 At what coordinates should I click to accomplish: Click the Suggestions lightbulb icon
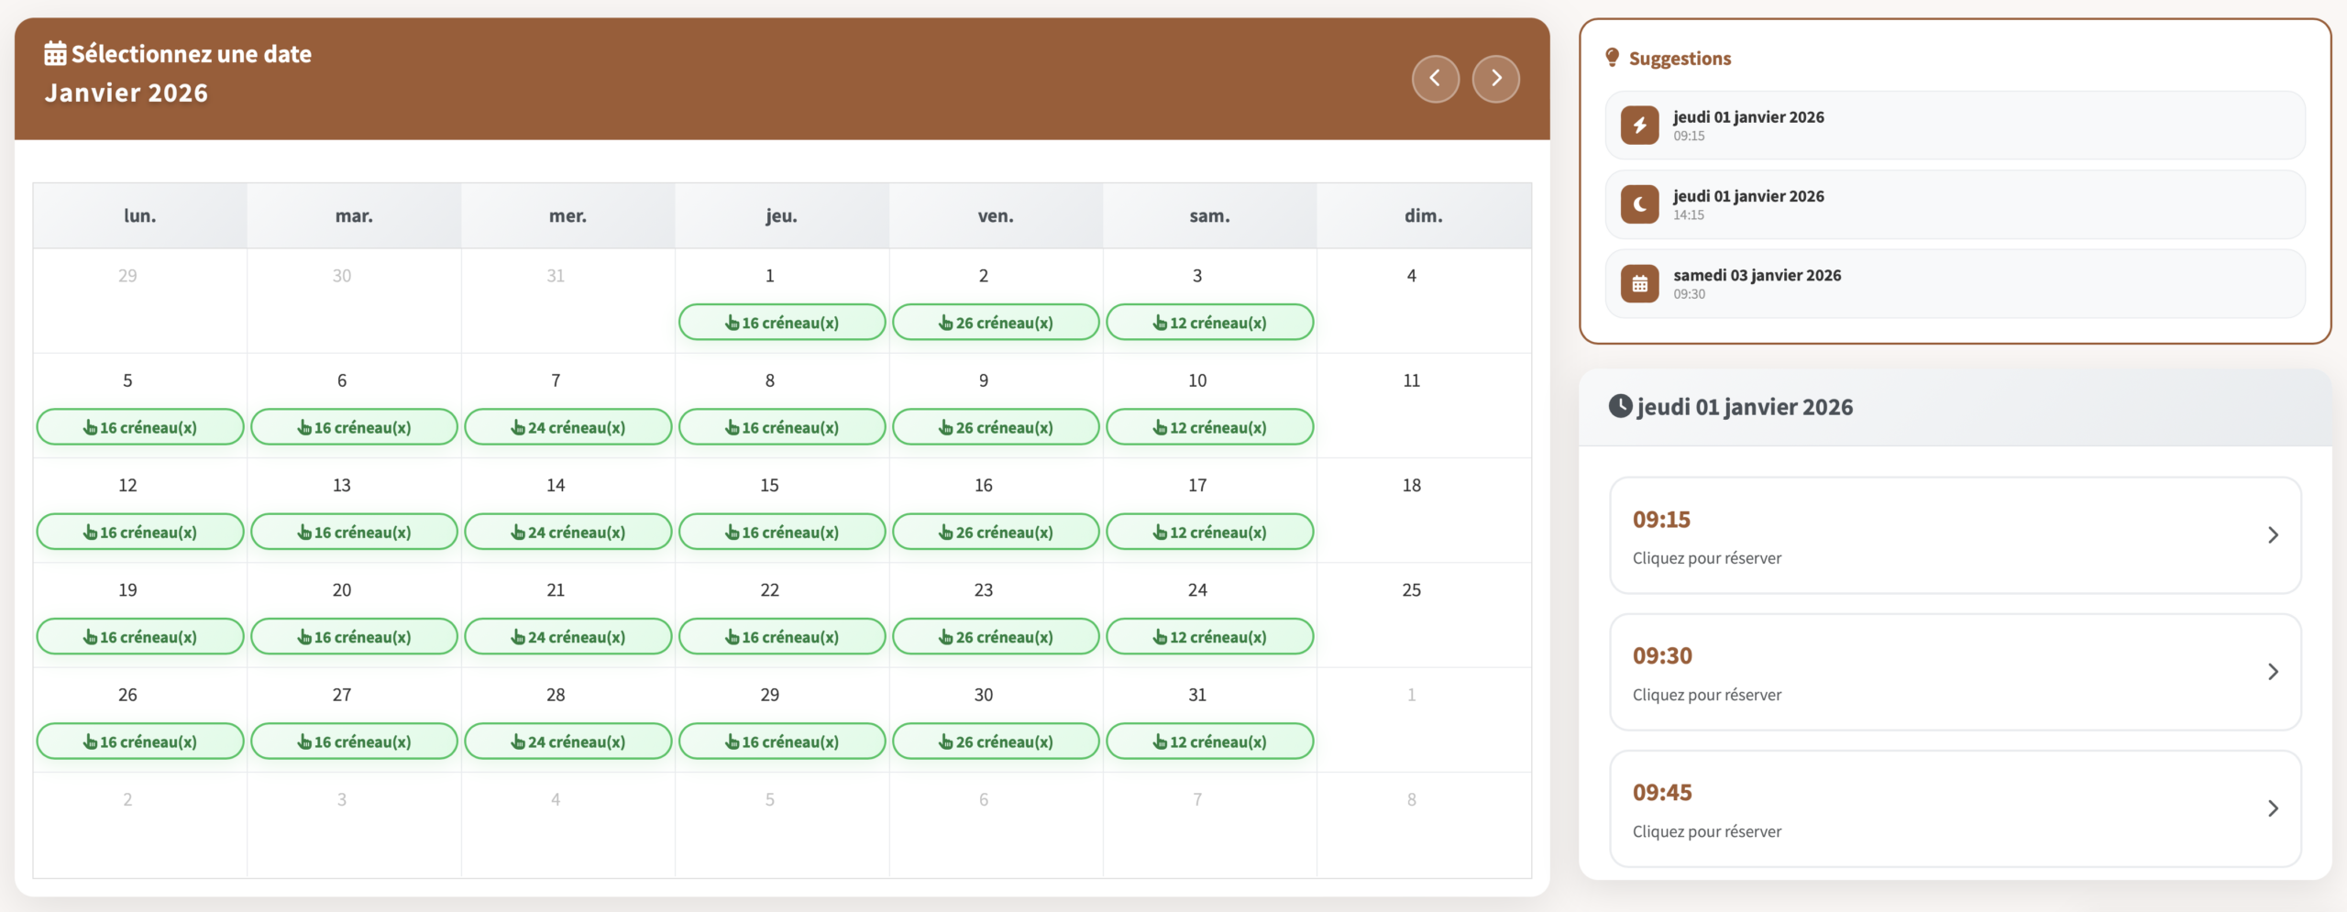1612,58
